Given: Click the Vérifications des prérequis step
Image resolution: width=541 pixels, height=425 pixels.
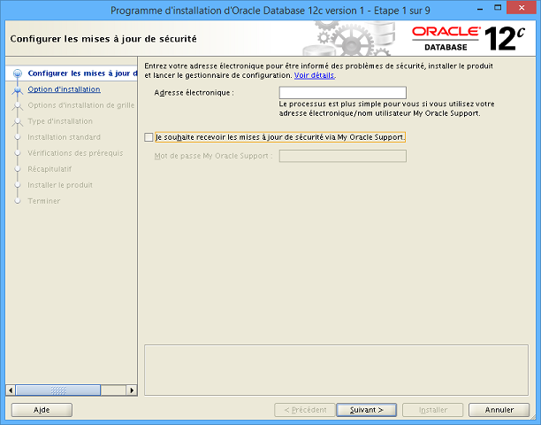Looking at the screenshot, I should (x=75, y=153).
